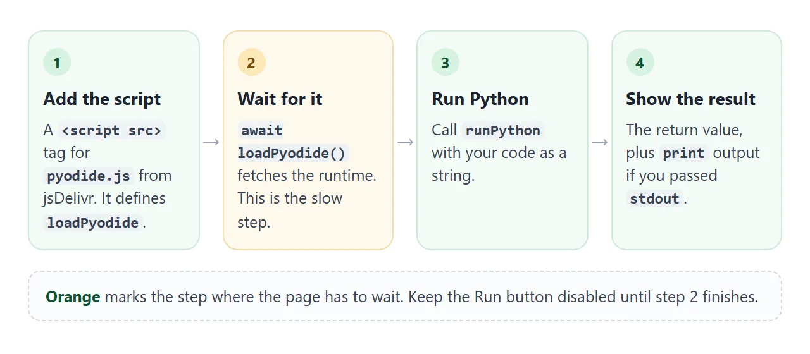810x354 pixels.
Task: Click the green number 1 badge
Action: click(x=57, y=63)
